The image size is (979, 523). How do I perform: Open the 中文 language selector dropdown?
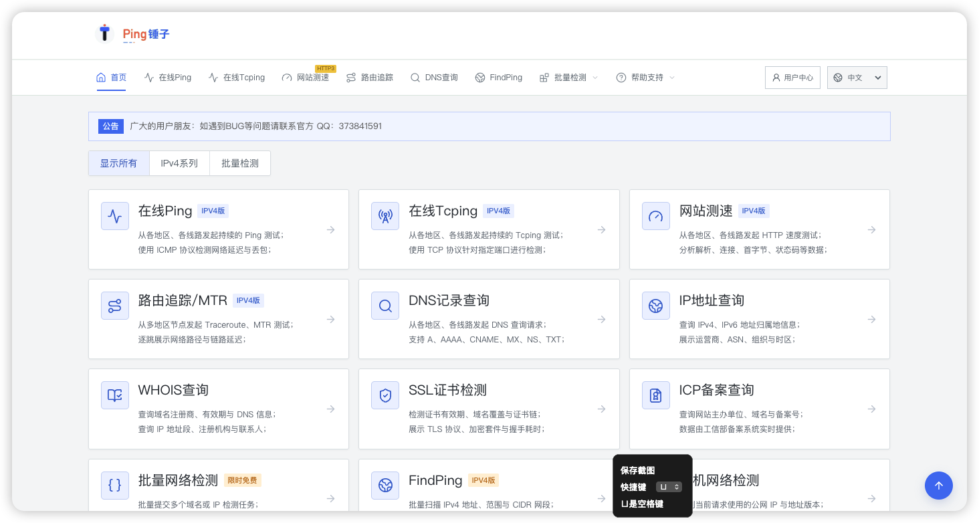pyautogui.click(x=857, y=78)
